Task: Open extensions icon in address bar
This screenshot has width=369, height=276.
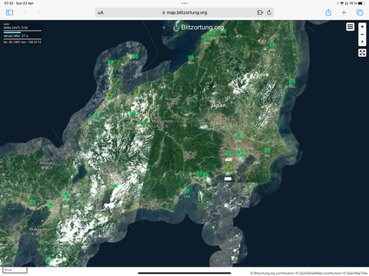Action: 260,12
